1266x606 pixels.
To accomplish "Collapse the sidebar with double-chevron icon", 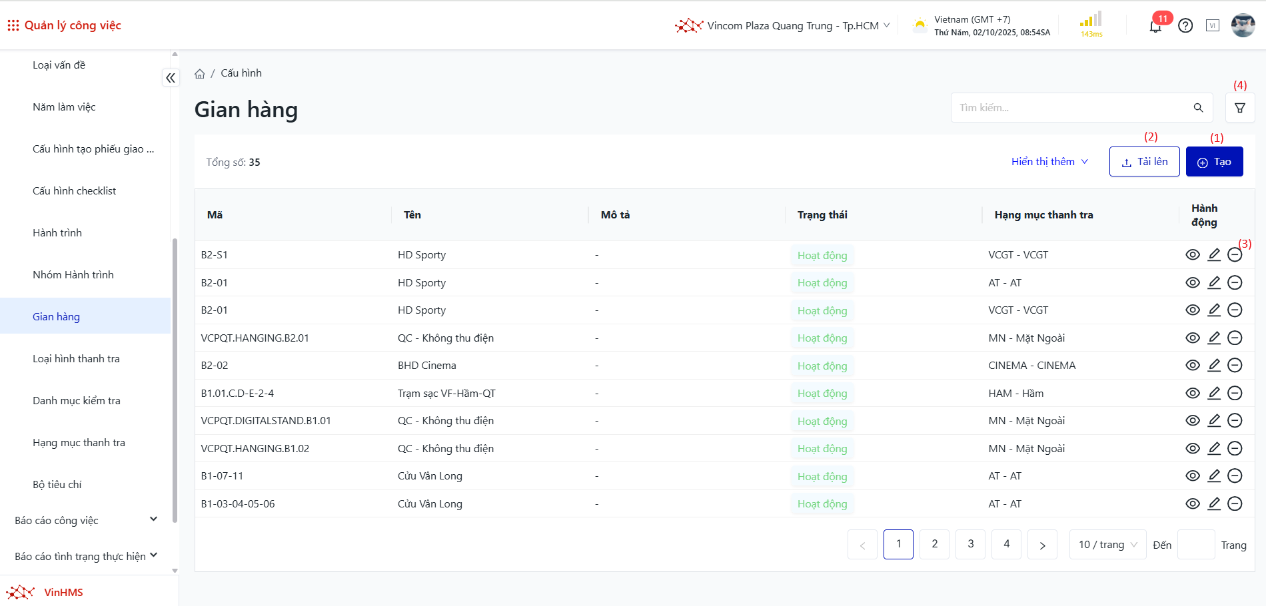I will tap(171, 78).
